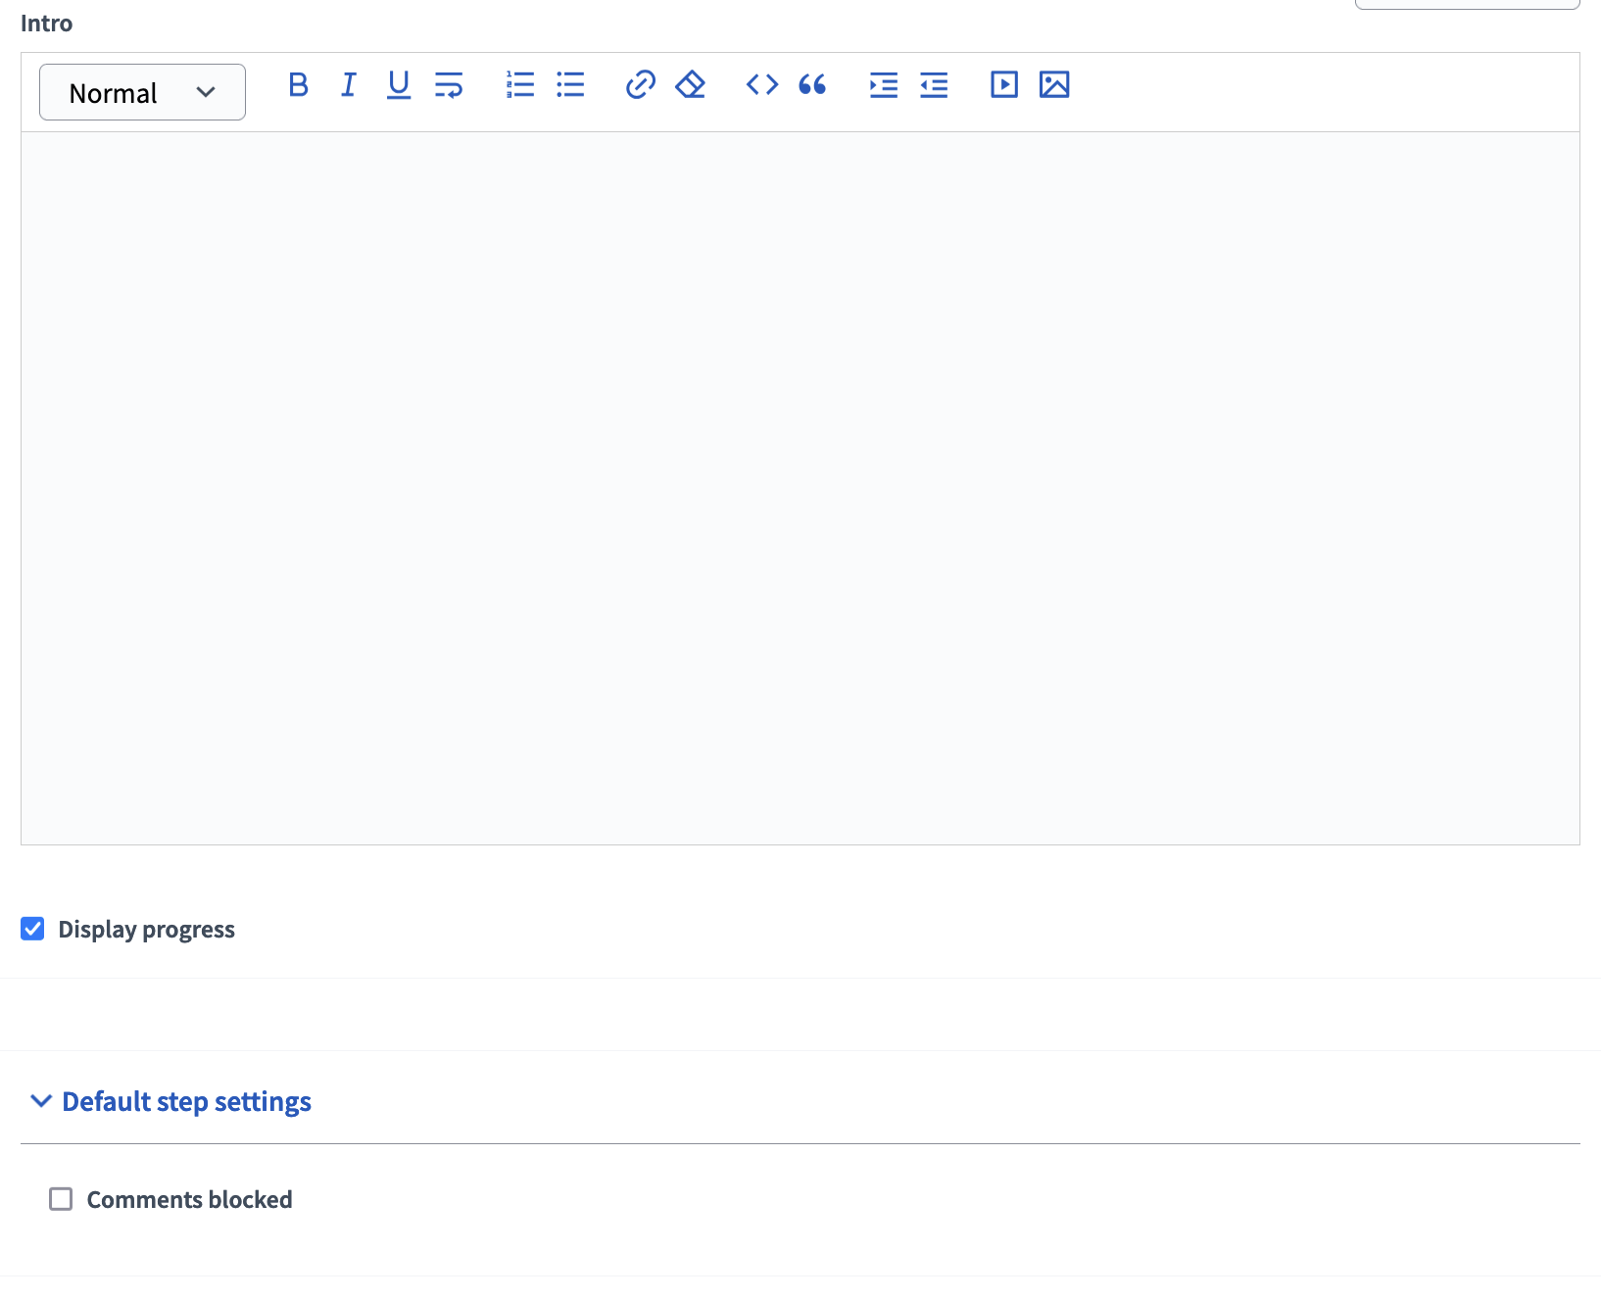Select the text wrap toolbar icon
The image size is (1601, 1299).
pos(449,86)
